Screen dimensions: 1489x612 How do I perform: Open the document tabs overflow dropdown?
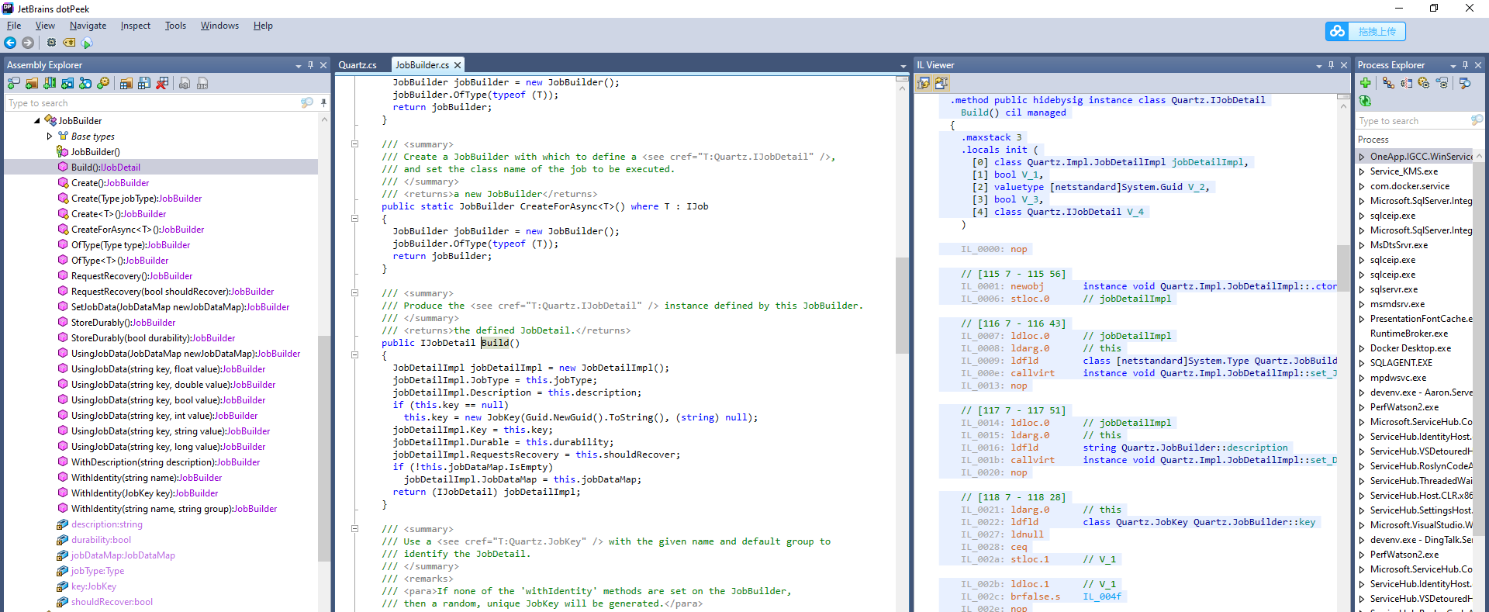point(903,66)
